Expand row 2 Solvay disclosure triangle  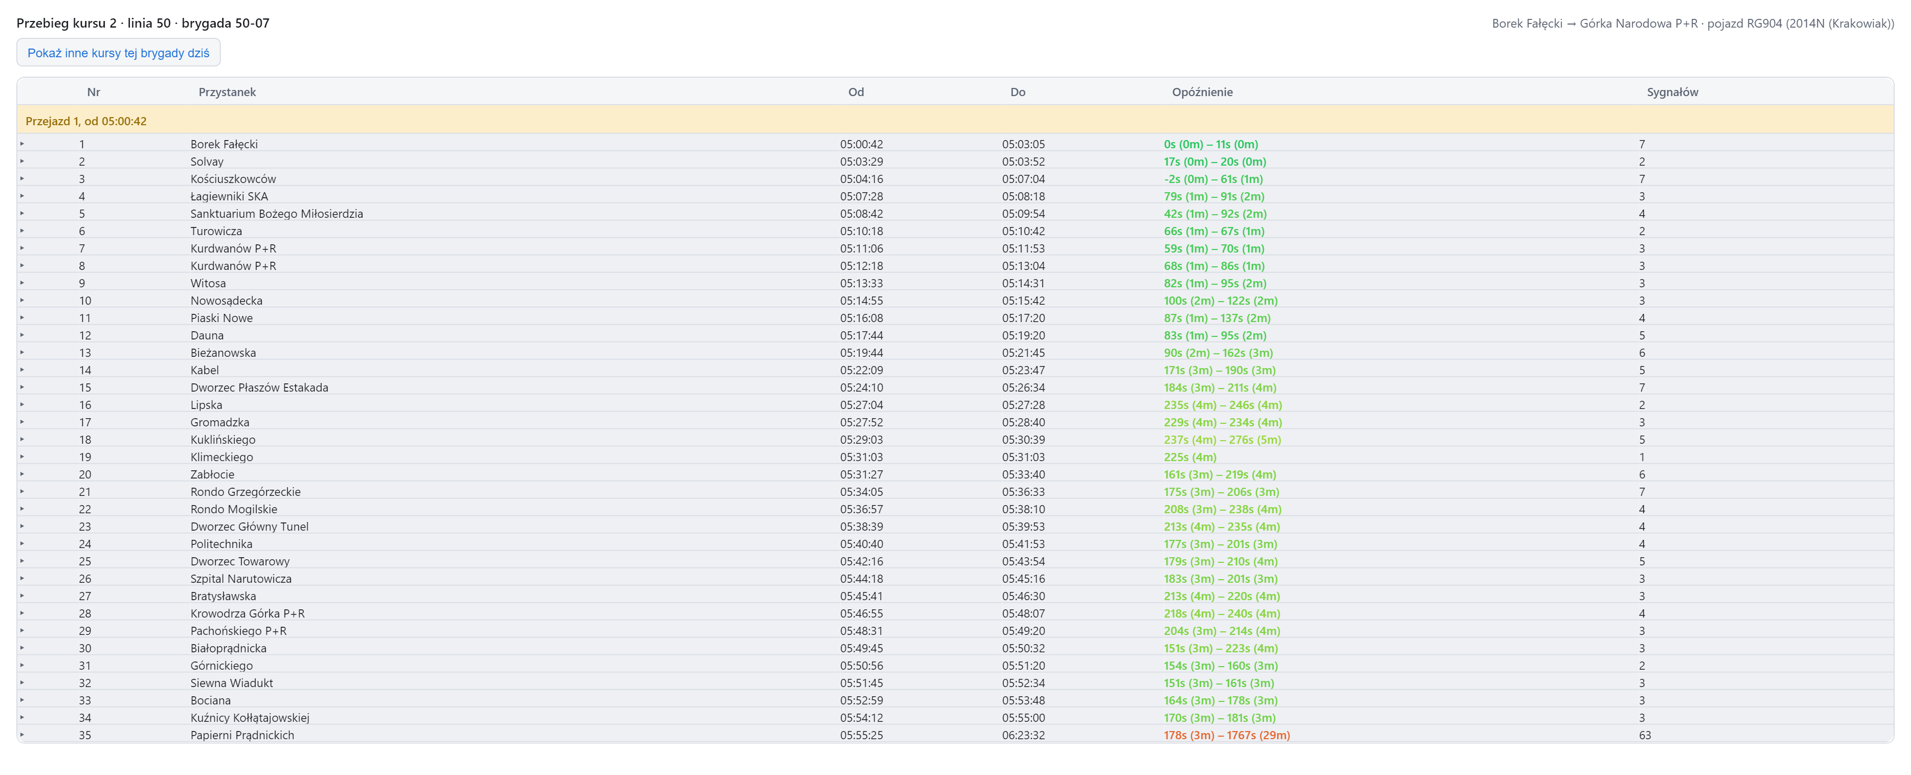[22, 161]
